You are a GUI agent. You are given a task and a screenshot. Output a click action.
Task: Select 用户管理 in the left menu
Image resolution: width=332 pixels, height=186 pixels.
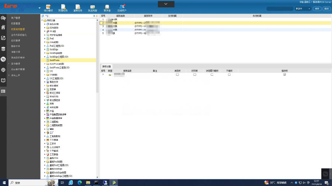[16, 18]
